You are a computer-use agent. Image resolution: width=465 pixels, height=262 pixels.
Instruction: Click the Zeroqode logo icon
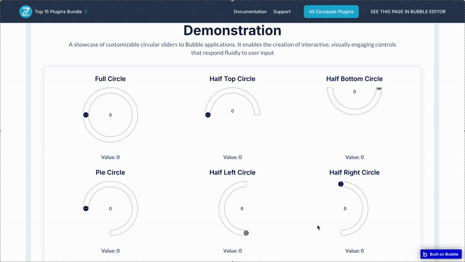click(x=26, y=12)
